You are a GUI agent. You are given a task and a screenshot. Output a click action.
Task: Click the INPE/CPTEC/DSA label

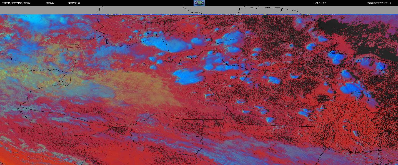(16, 3)
